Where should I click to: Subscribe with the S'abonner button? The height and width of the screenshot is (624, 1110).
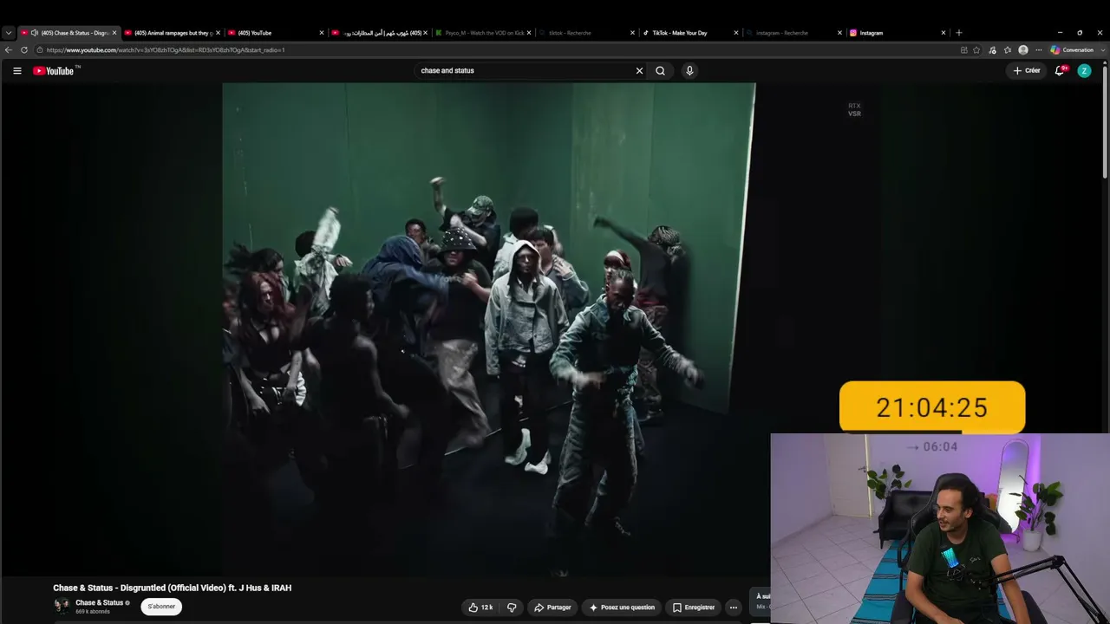pyautogui.click(x=161, y=607)
